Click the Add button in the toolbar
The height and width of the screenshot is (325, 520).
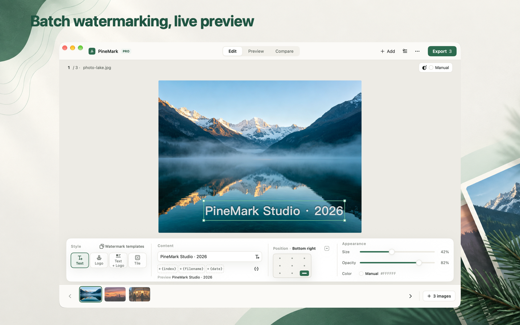point(387,51)
